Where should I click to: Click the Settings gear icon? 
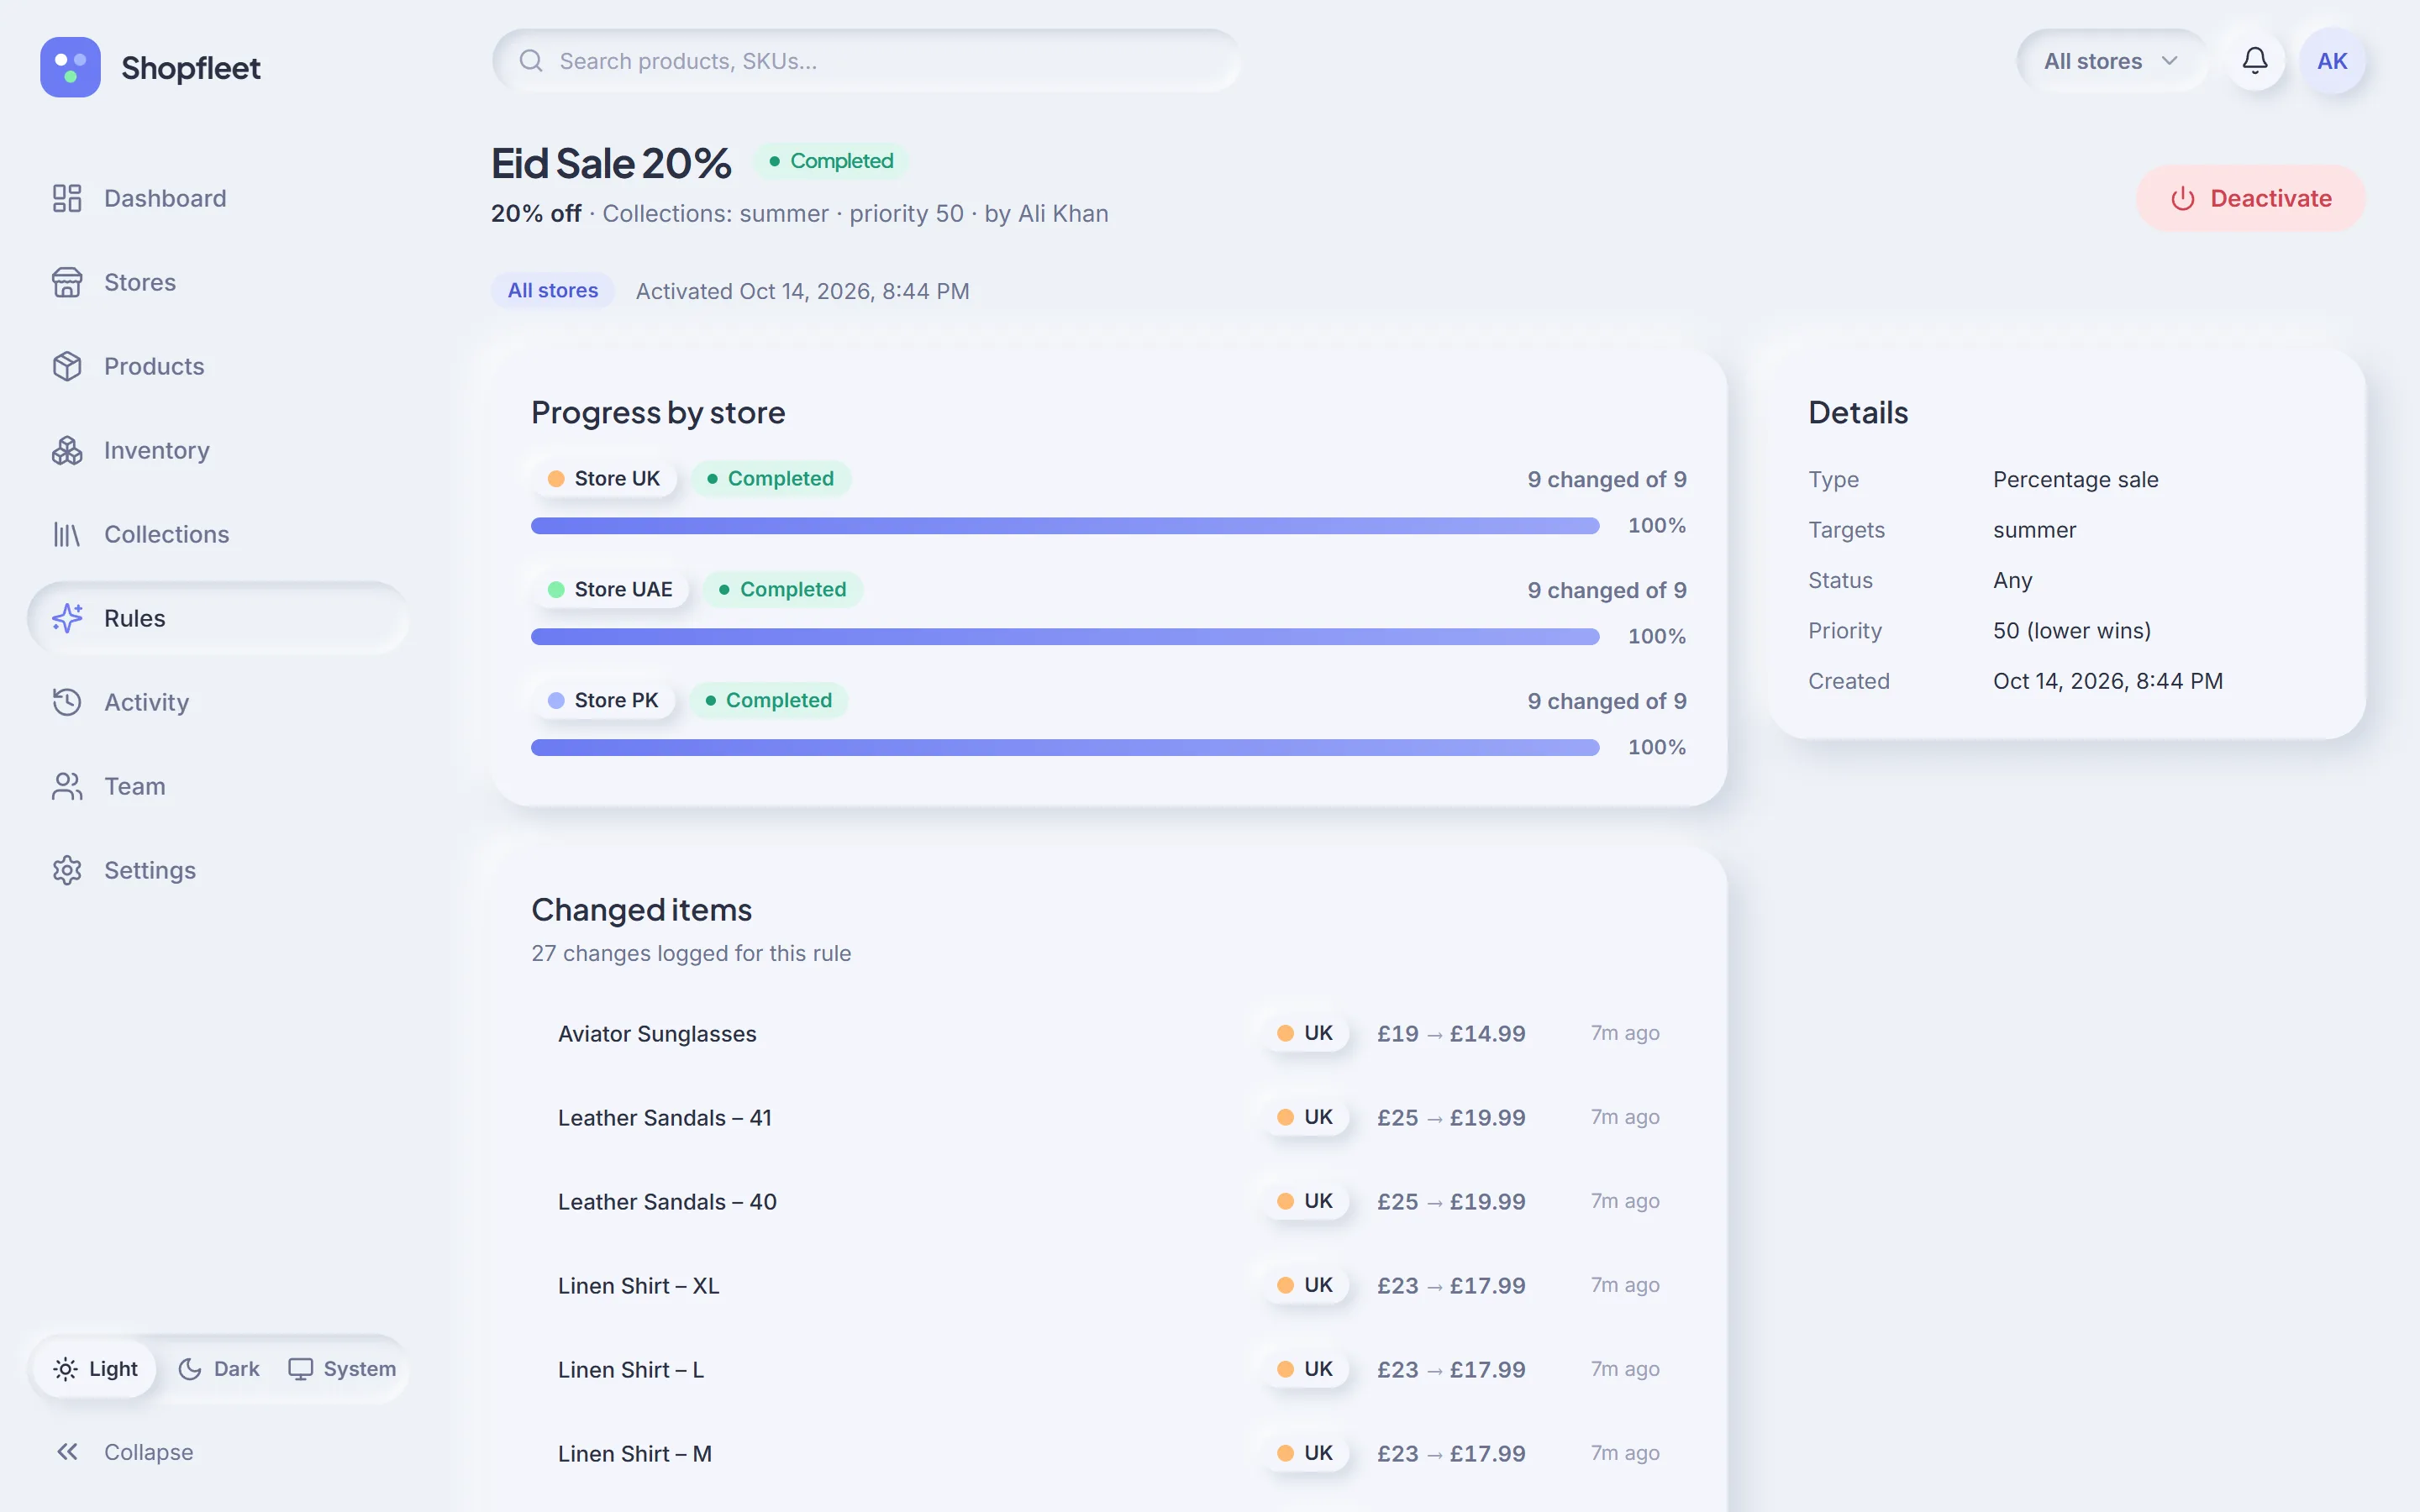(x=67, y=870)
